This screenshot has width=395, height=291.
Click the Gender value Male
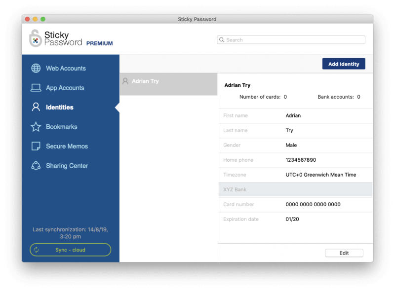291,145
